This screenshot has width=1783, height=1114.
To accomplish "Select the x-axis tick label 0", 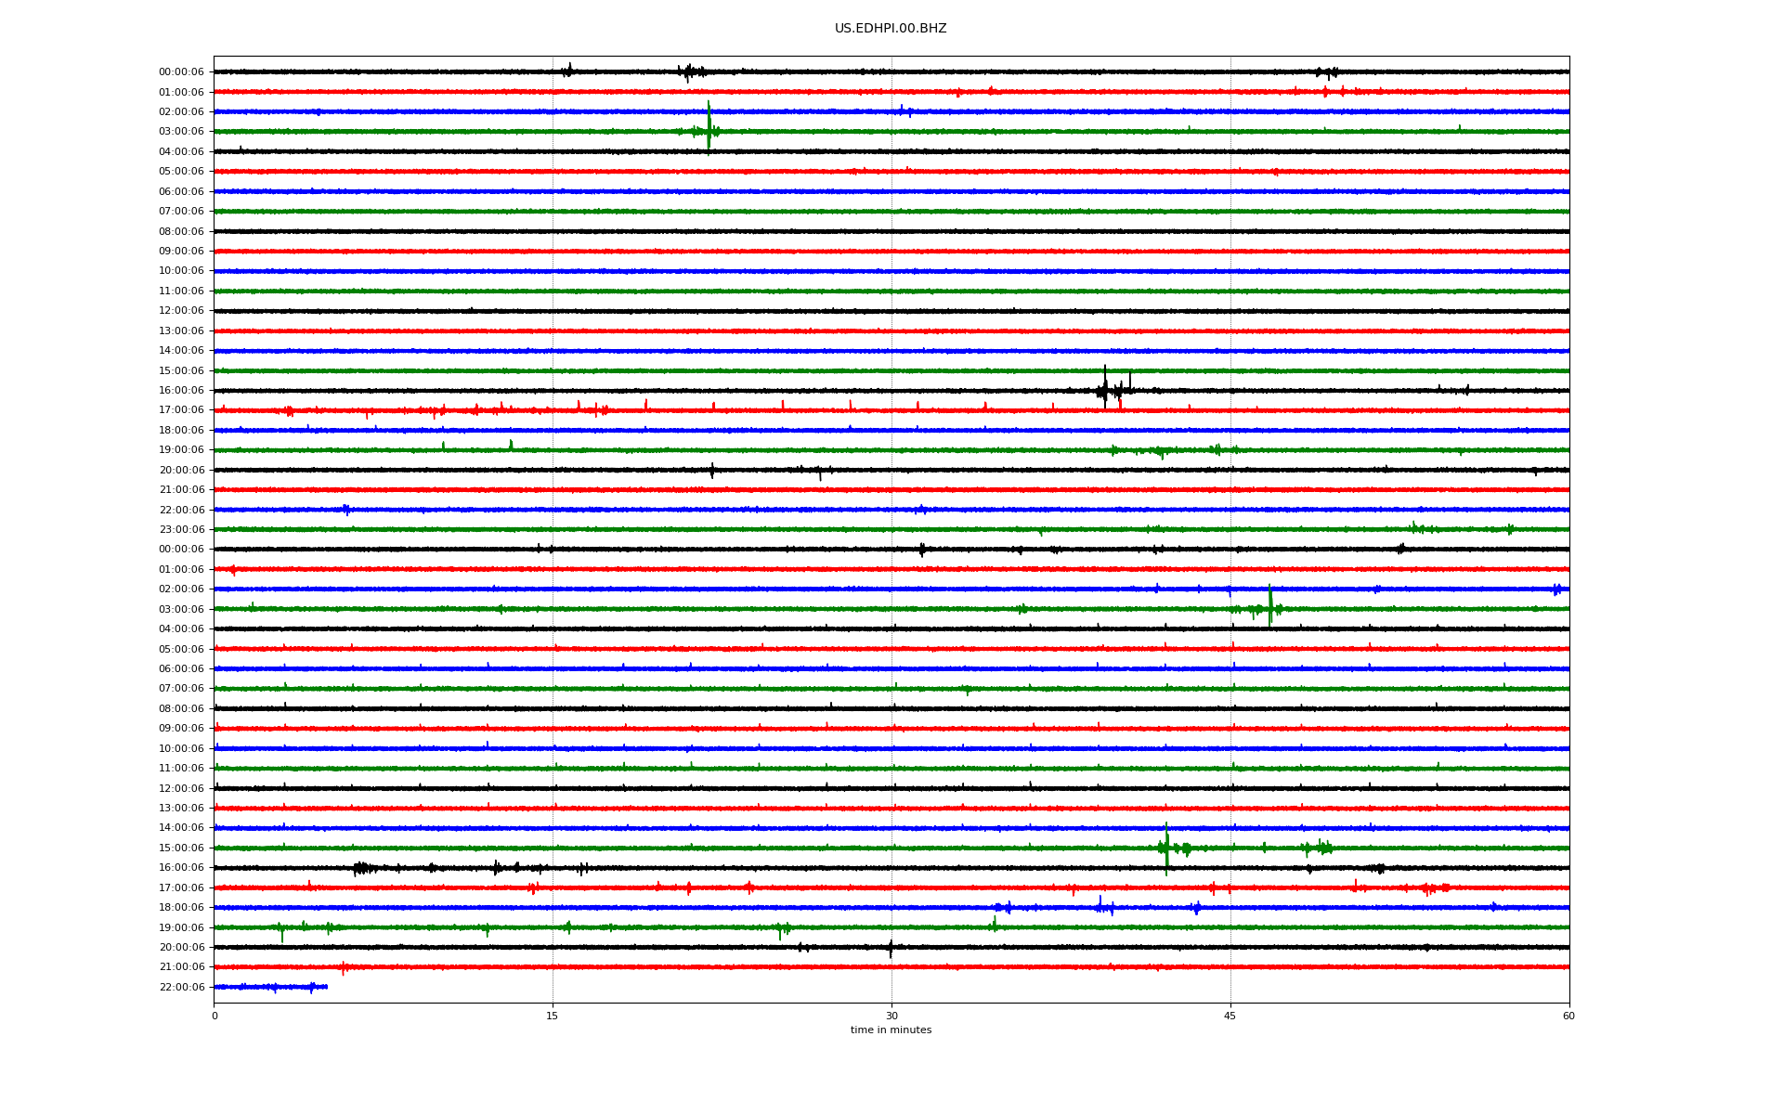I will click(215, 1016).
